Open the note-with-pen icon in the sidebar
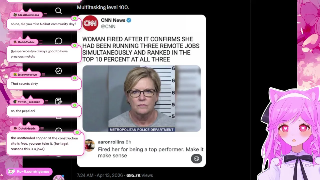 (x=58, y=101)
